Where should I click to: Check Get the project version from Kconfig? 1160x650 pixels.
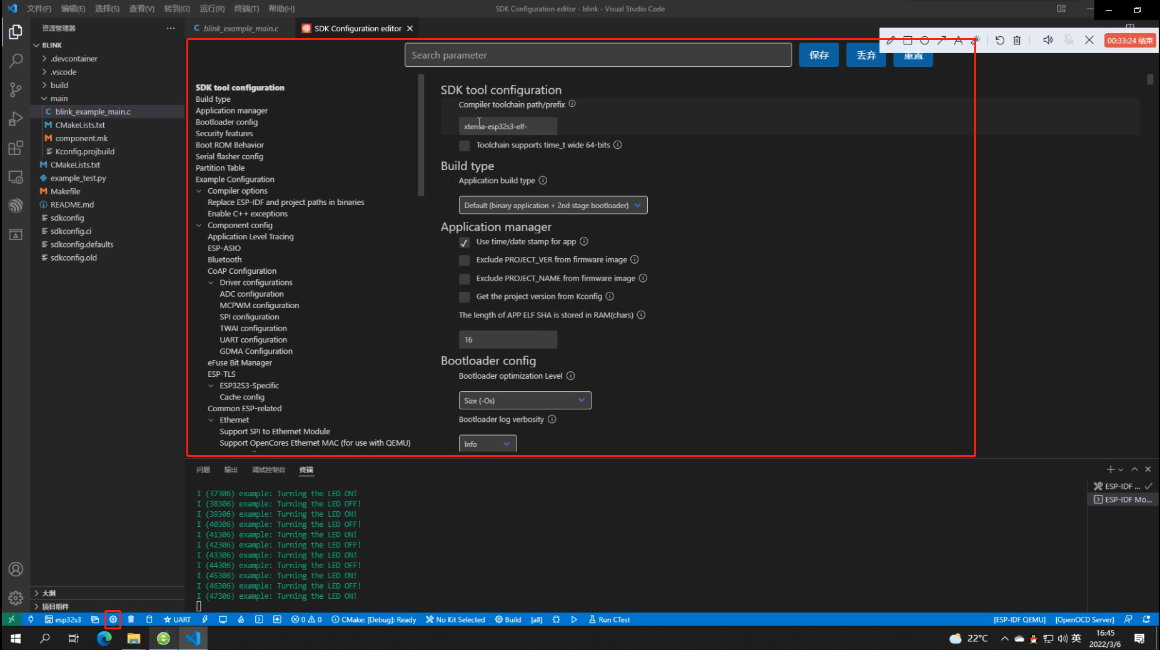[465, 297]
